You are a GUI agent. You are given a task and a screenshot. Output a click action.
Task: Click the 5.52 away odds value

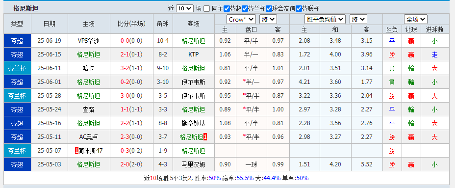(x=367, y=165)
